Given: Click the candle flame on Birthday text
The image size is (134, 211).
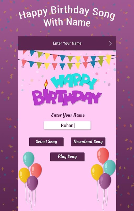Looking at the screenshot, I should point(46,84).
